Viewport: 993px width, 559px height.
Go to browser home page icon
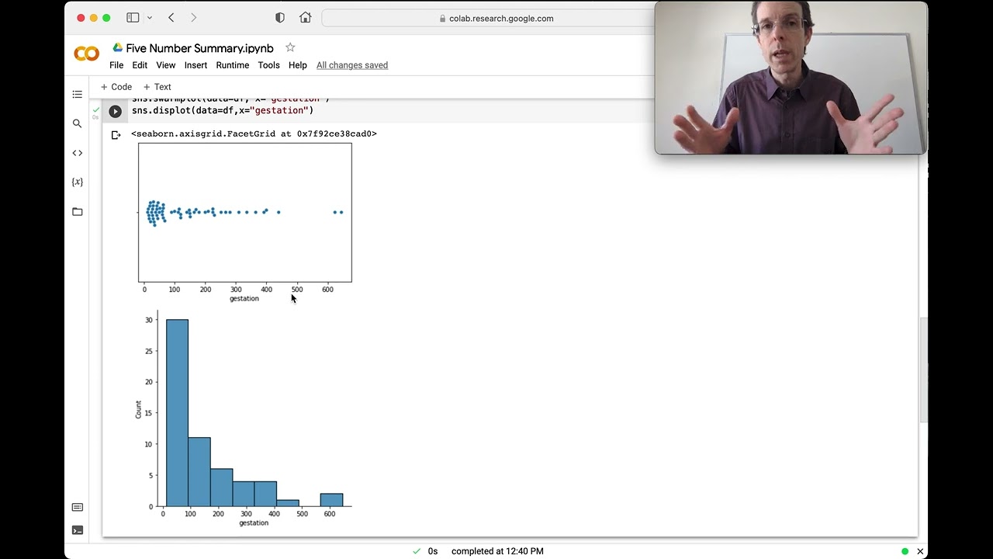click(x=305, y=18)
